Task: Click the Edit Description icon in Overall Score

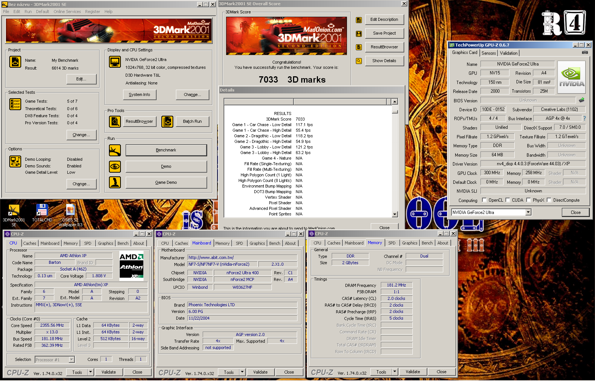Action: click(x=359, y=20)
